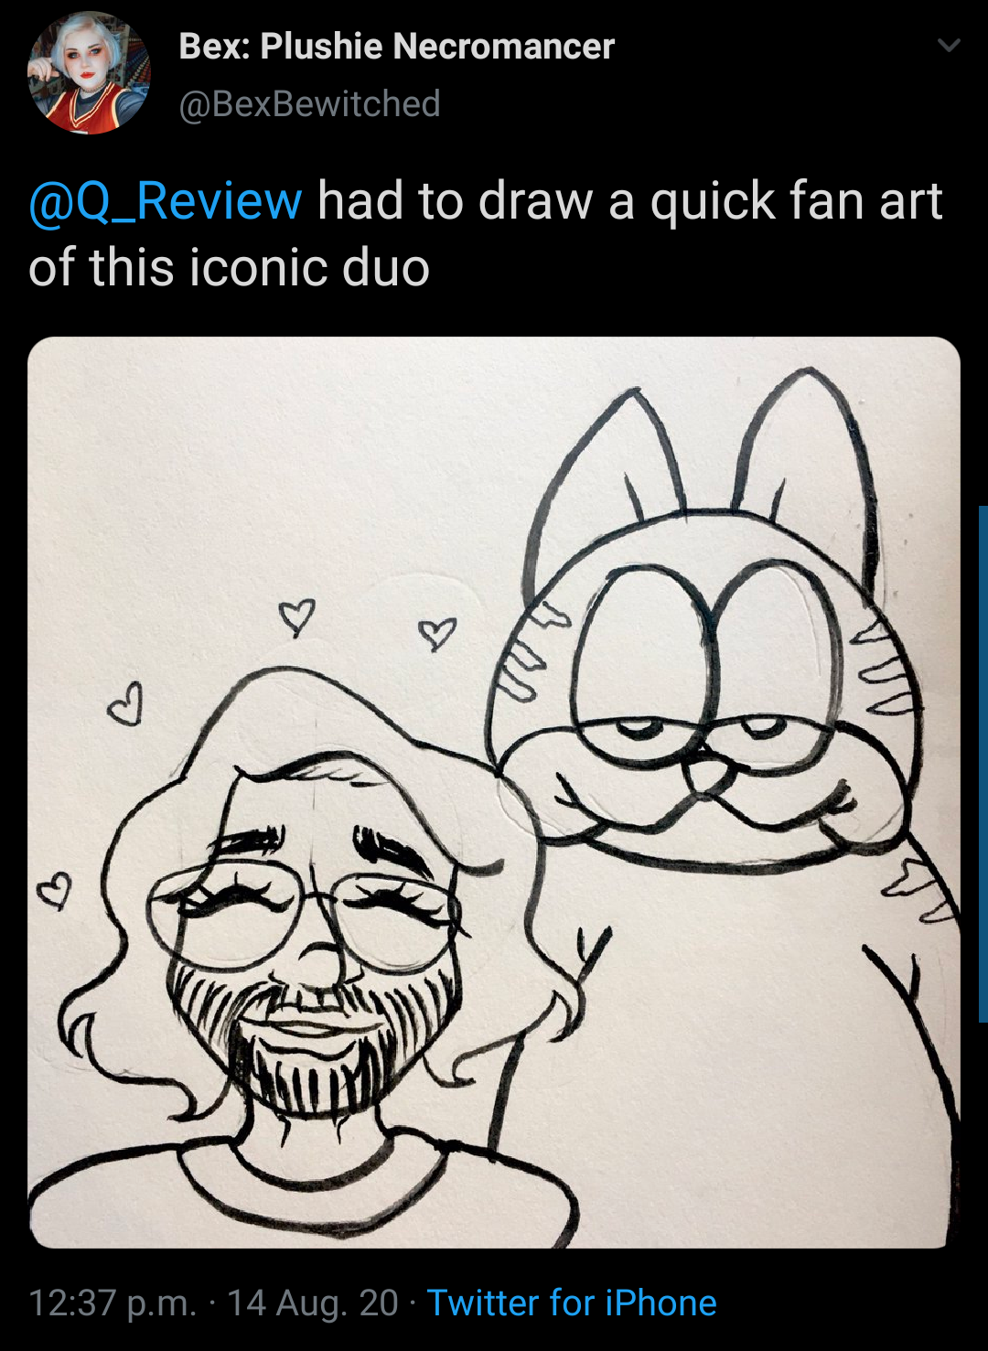The width and height of the screenshot is (988, 1351).
Task: Click the words "of this iconic duo"
Action: (x=230, y=268)
